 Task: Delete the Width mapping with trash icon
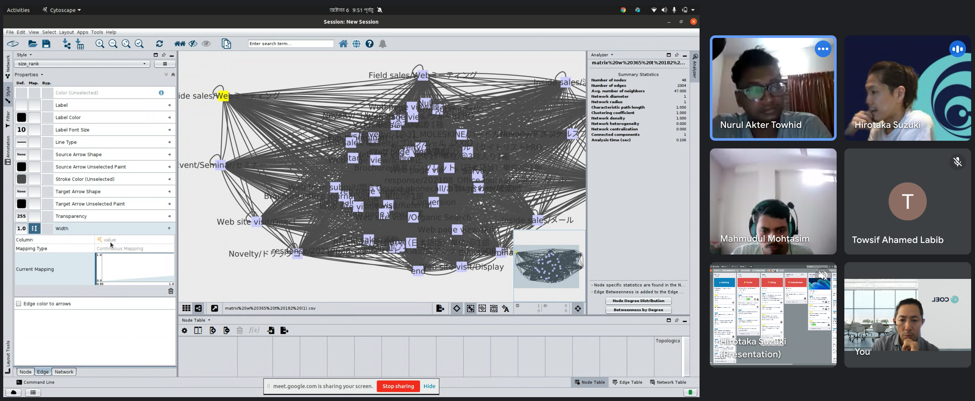pyautogui.click(x=171, y=291)
